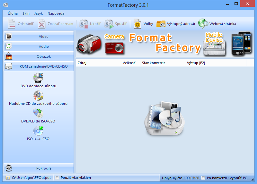Click the clapperboard icon on Video section
The height and width of the screenshot is (184, 257).
tap(9, 36)
